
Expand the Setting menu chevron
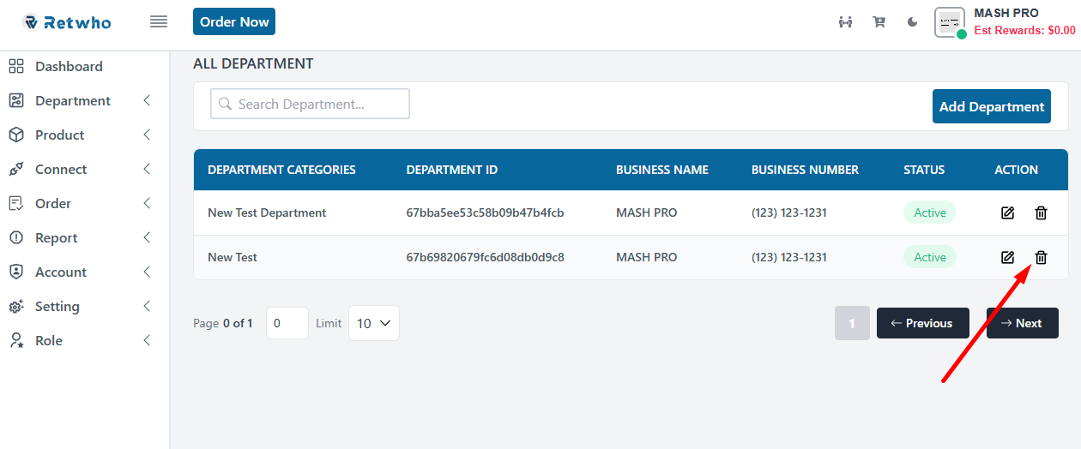[x=147, y=306]
